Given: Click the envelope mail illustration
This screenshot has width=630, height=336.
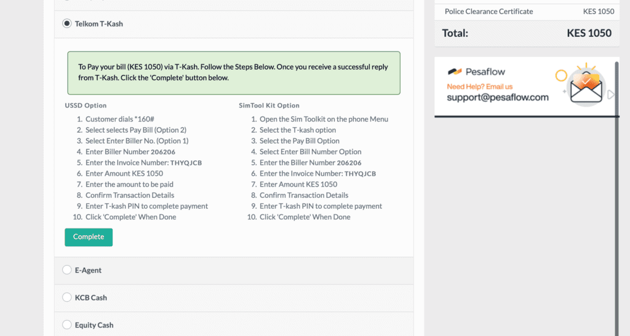Looking at the screenshot, I should point(586,90).
